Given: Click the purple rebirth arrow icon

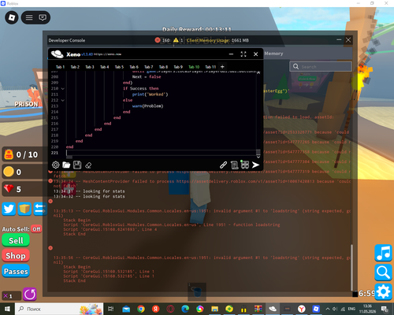Looking at the screenshot, I should click(30, 294).
